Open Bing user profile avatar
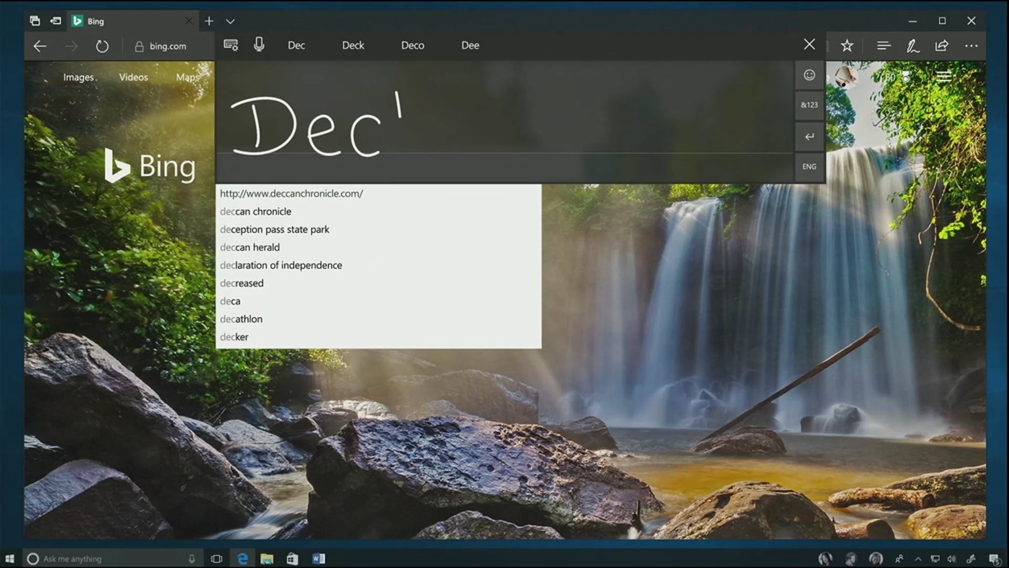The width and height of the screenshot is (1009, 568). click(x=847, y=77)
